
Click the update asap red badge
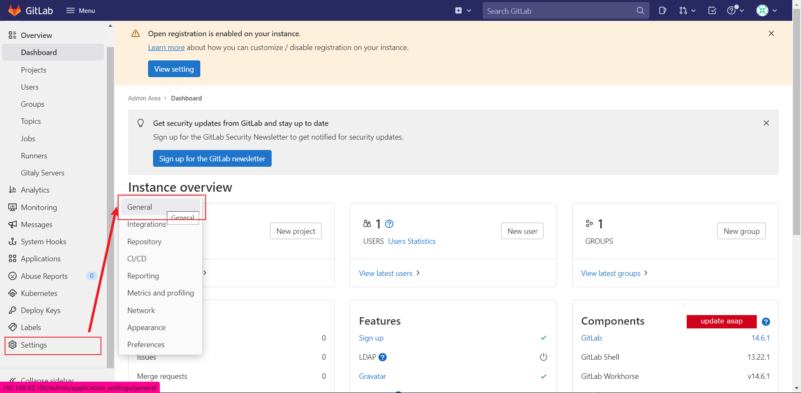pos(722,321)
